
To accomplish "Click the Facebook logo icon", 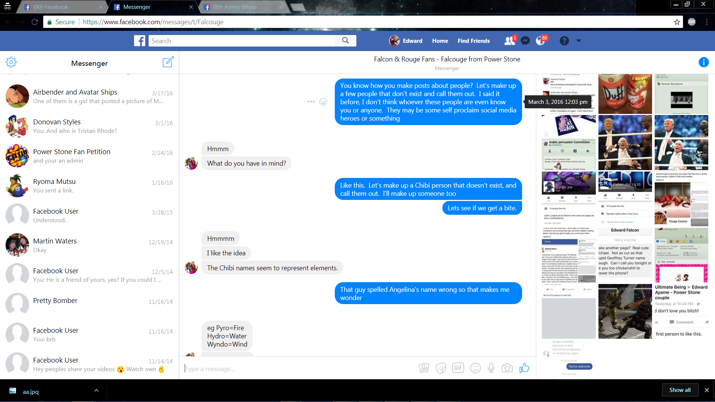I will 139,41.
